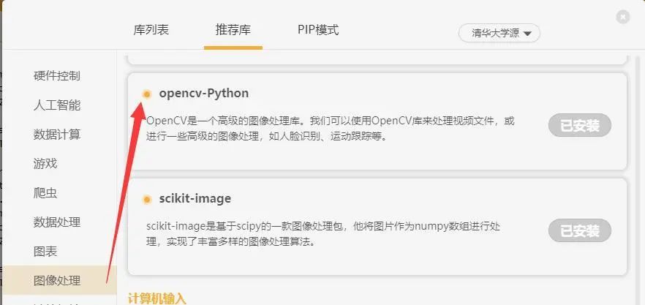This screenshot has height=305, width=645.
Task: Click the orange dot beside scikit-image
Action: pyautogui.click(x=147, y=200)
